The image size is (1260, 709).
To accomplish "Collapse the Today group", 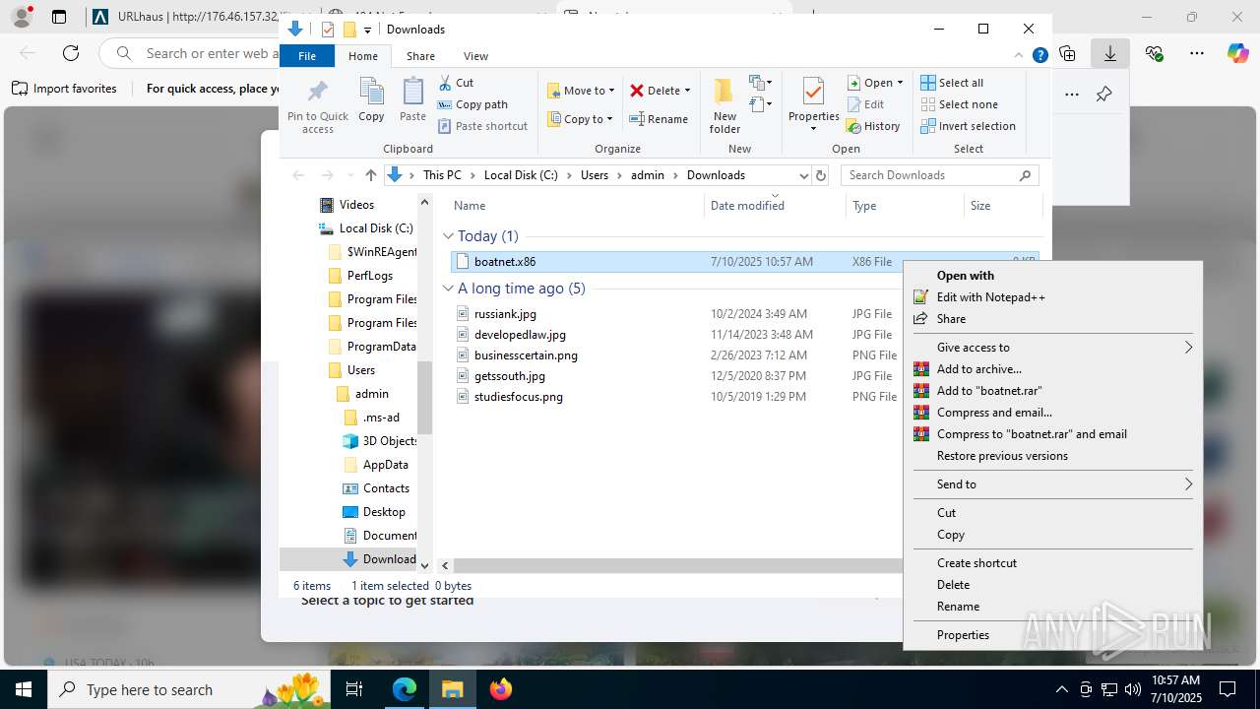I will [448, 236].
